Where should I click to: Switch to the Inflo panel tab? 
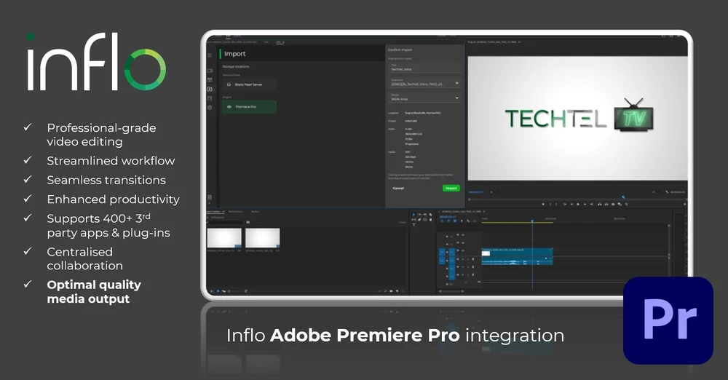point(280,41)
